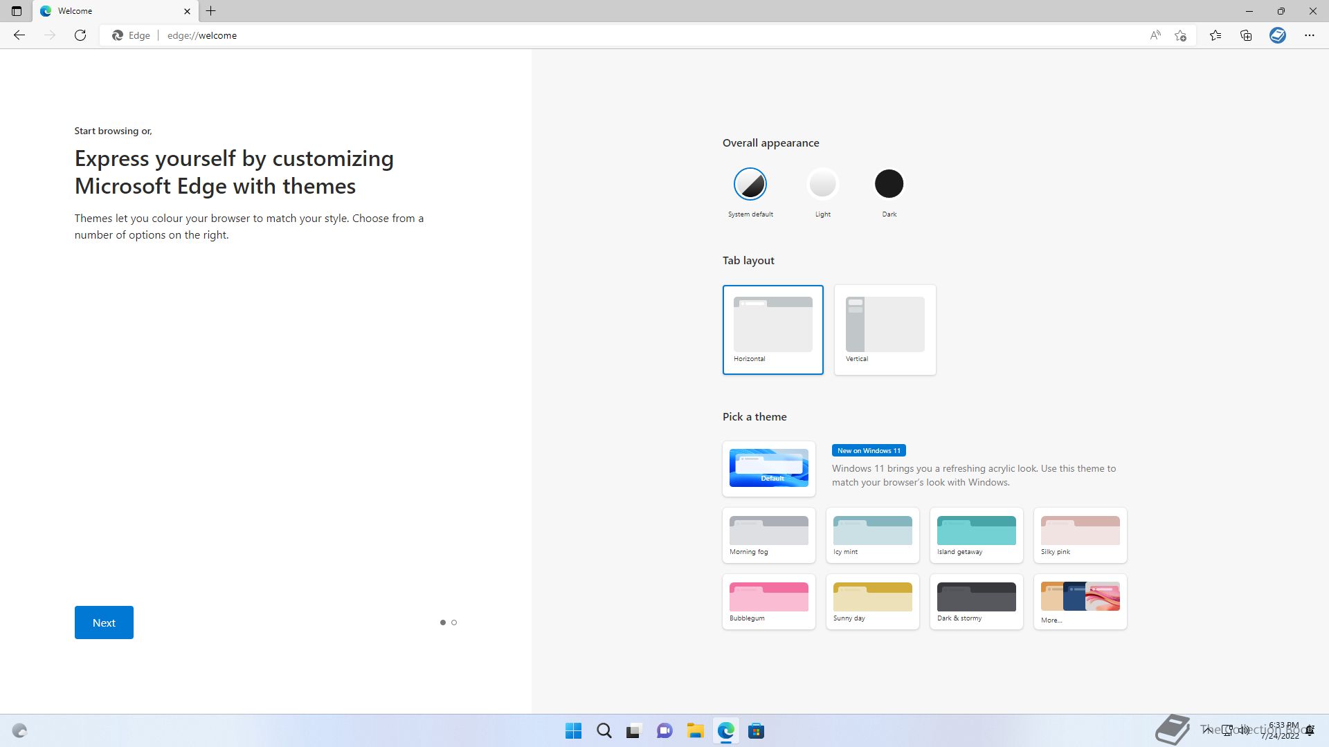Open the Windows Start menu
The width and height of the screenshot is (1329, 747).
(573, 731)
